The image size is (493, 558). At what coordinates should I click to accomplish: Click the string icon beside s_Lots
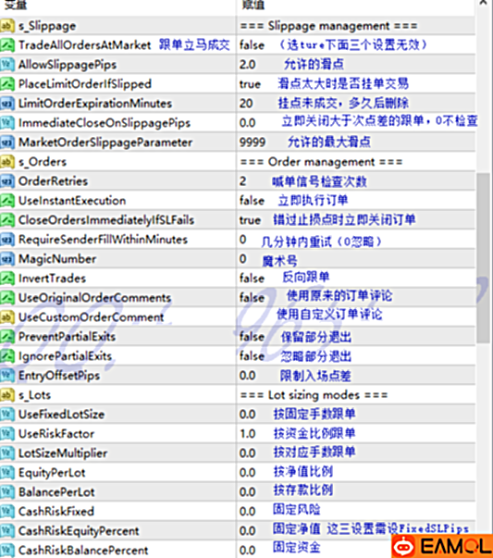7,395
